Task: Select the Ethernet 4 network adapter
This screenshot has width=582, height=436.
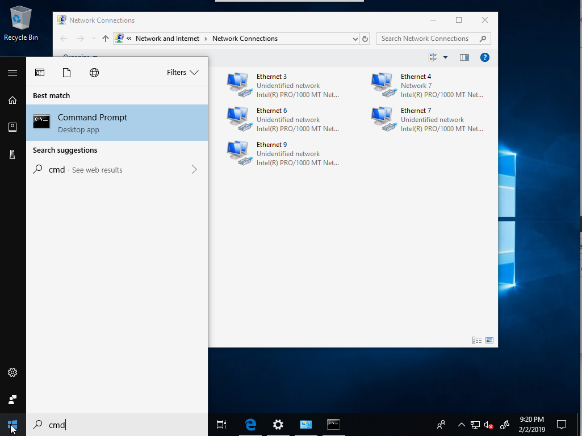Action: (x=416, y=77)
